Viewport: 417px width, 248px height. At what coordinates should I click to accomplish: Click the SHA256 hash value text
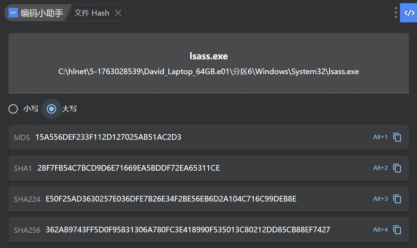pyautogui.click(x=188, y=230)
